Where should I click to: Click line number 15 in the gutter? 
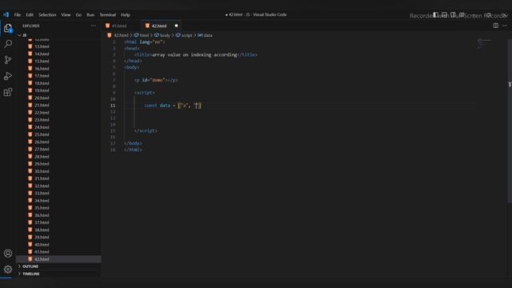[113, 130]
